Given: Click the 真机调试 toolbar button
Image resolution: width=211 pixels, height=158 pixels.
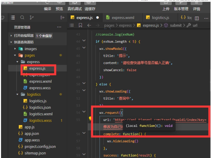Looking at the screenshot, I should click(x=75, y=9).
